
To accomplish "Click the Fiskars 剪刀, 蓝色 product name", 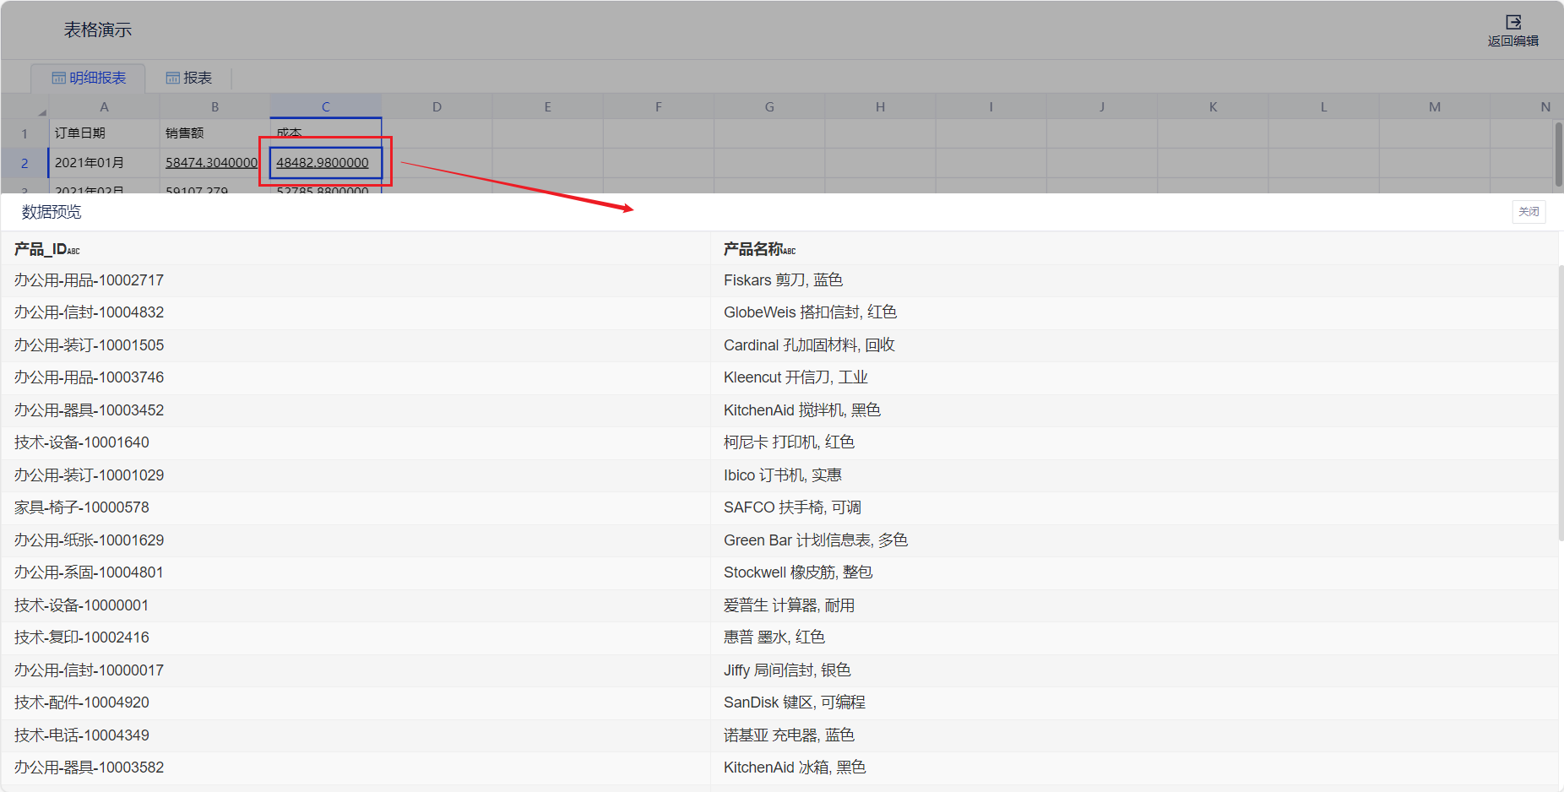I will (x=783, y=280).
